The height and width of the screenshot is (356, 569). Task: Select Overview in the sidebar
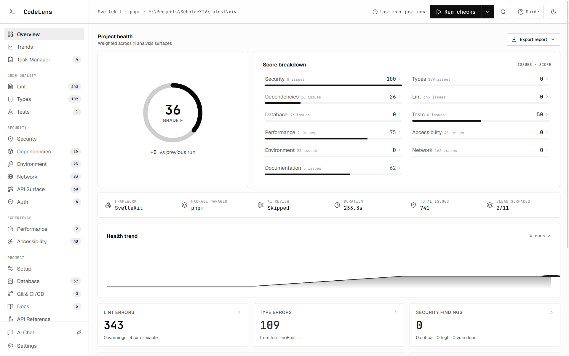tap(44, 34)
